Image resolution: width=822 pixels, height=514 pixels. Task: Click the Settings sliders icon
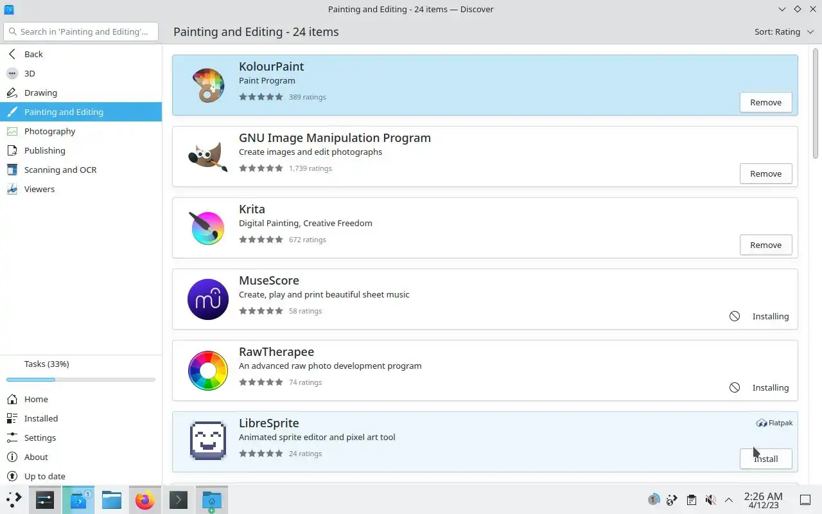12,438
